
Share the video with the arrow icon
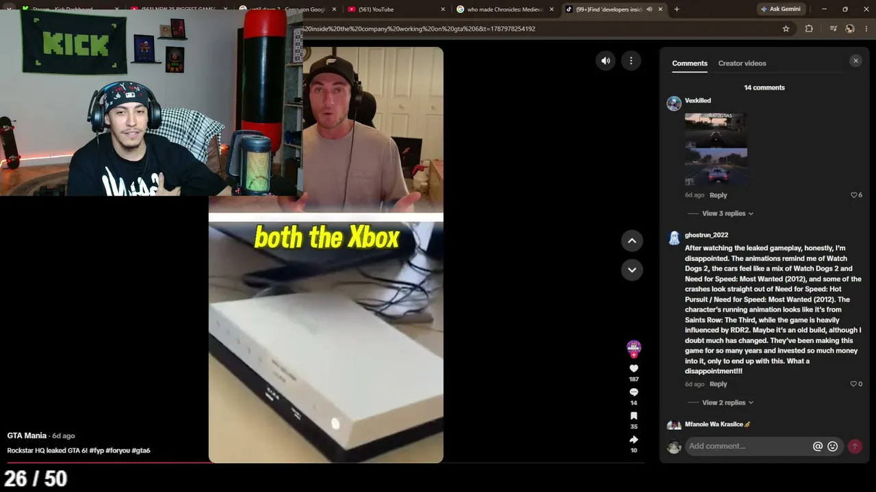634,439
